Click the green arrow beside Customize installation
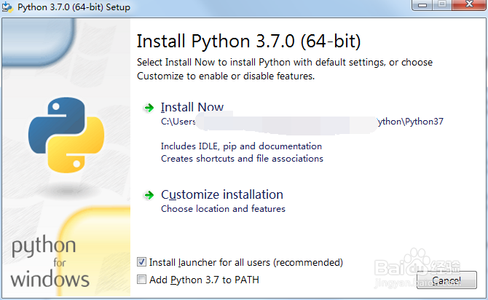The image size is (488, 300). (x=149, y=195)
